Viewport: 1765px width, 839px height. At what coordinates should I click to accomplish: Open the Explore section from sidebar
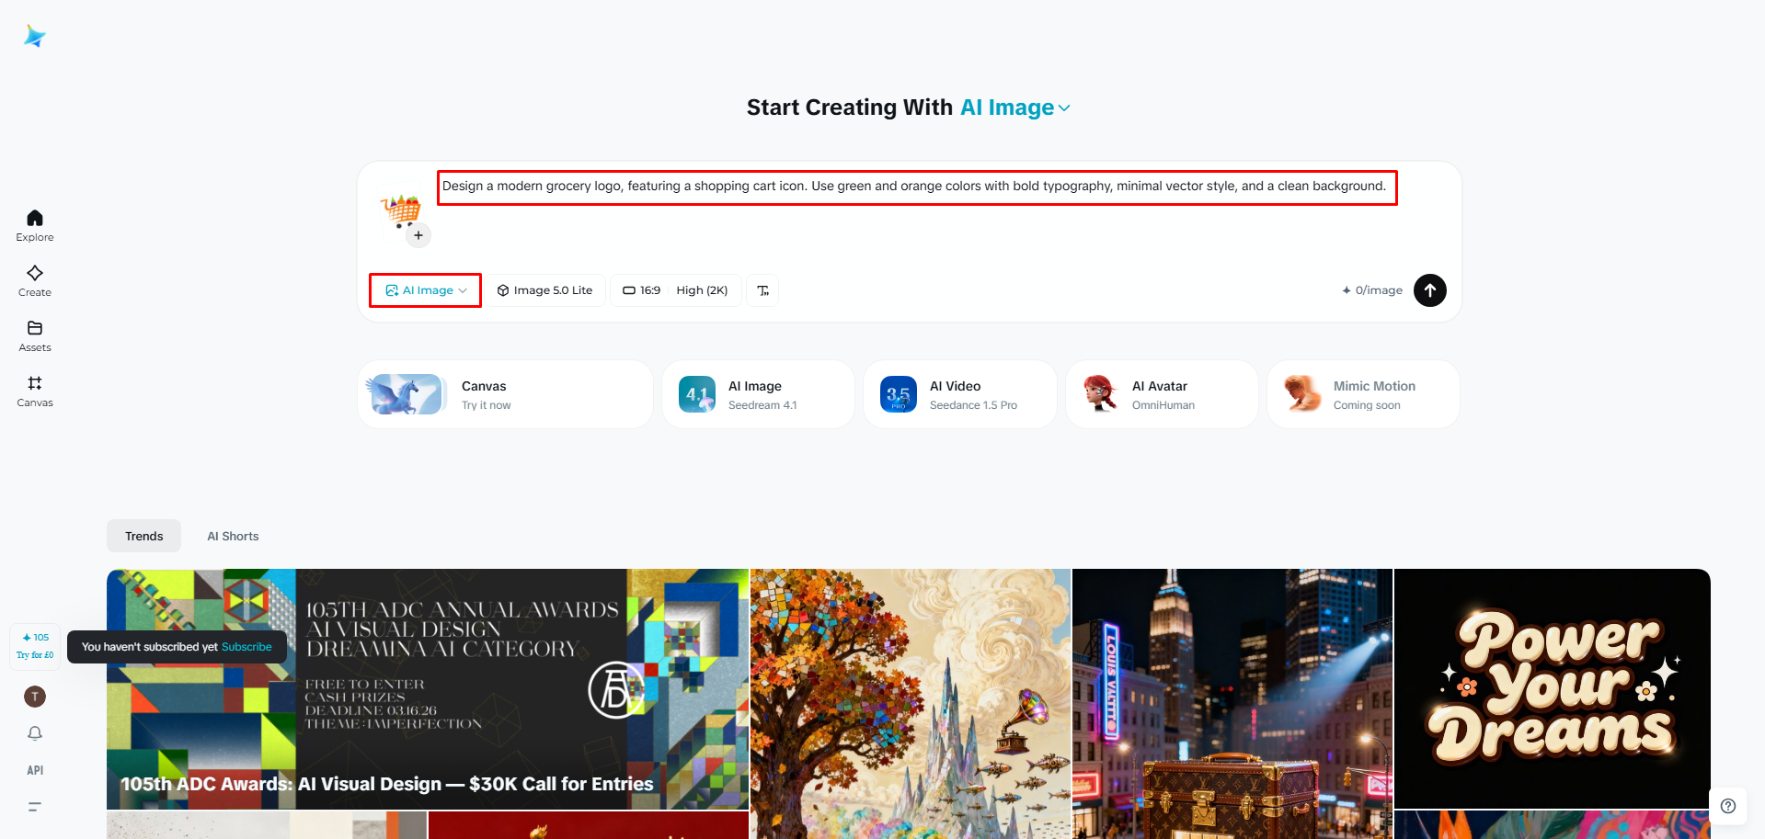(x=34, y=223)
